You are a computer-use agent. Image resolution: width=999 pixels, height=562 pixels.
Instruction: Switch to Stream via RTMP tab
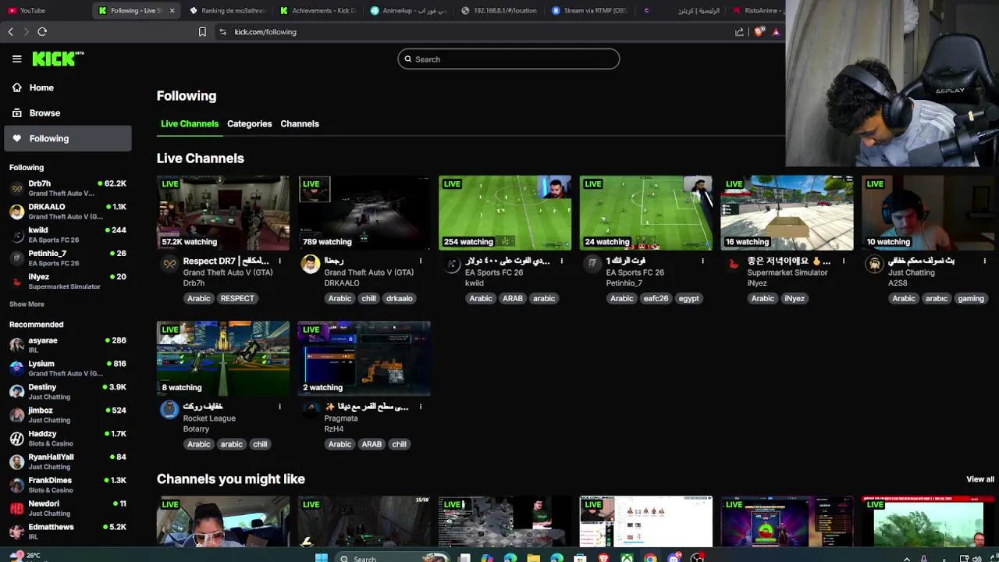tap(589, 11)
